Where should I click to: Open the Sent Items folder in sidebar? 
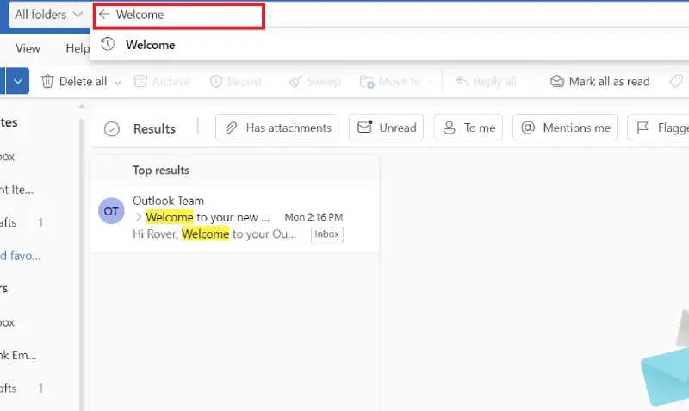point(16,190)
